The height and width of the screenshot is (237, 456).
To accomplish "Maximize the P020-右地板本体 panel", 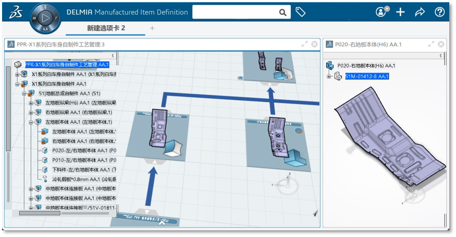I will pos(431,44).
